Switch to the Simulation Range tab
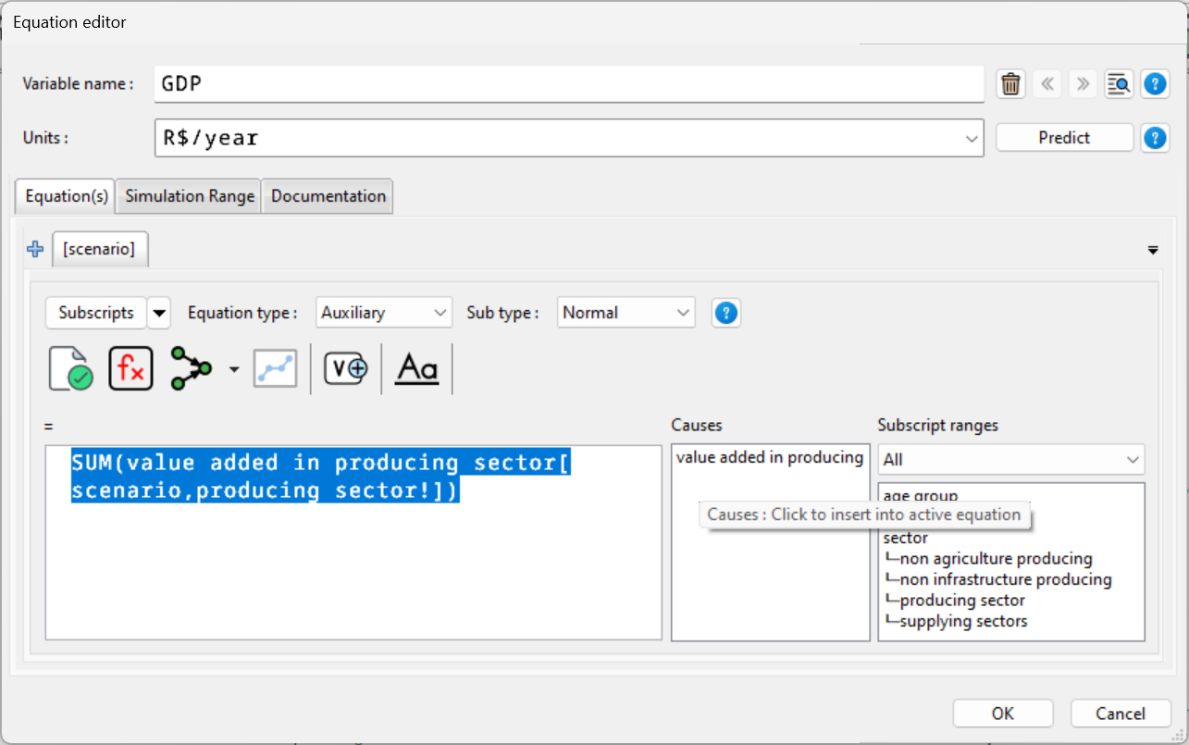1189x745 pixels. coord(188,195)
